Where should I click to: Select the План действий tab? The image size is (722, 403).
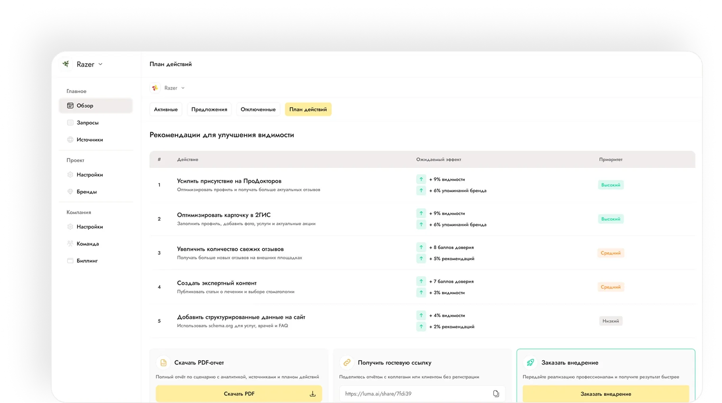tap(308, 109)
